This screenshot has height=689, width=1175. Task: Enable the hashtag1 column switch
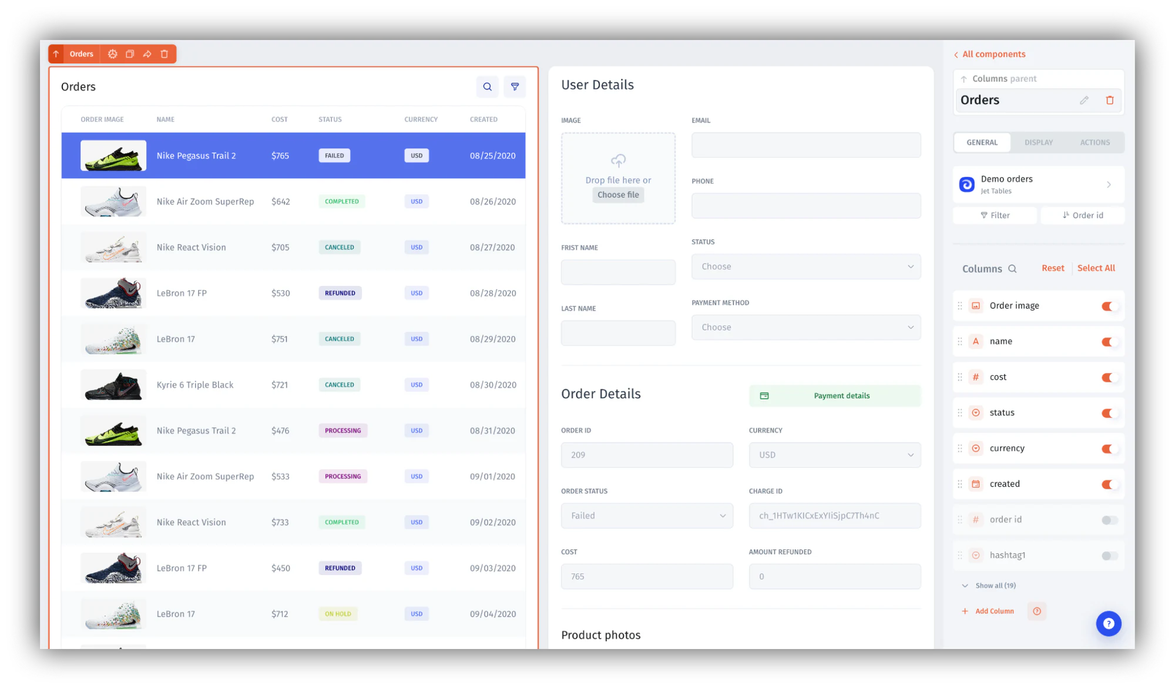tap(1109, 556)
